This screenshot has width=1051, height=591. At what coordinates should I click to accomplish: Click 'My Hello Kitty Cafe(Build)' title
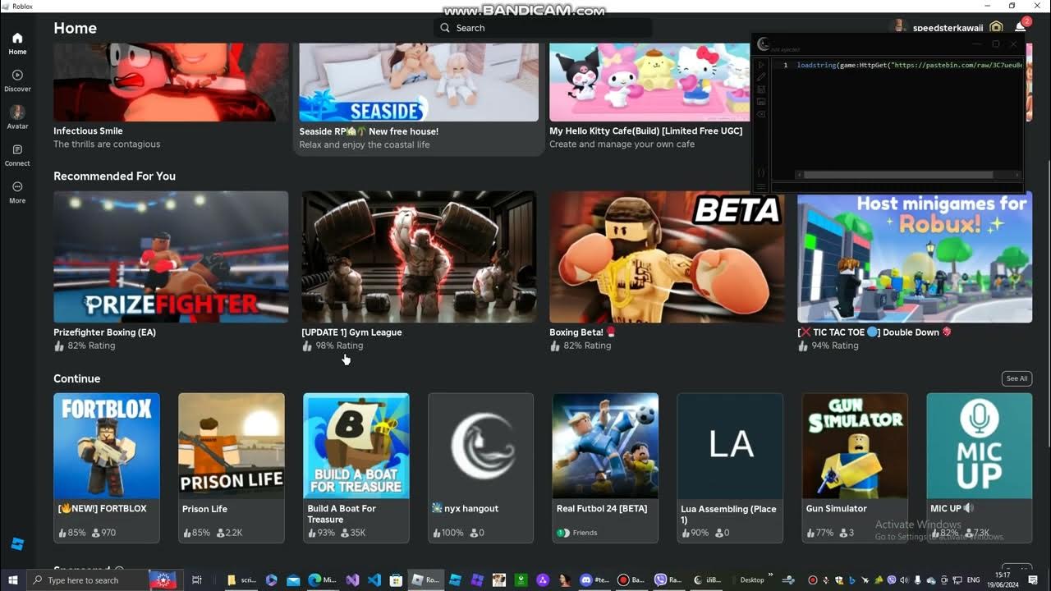[645, 131]
